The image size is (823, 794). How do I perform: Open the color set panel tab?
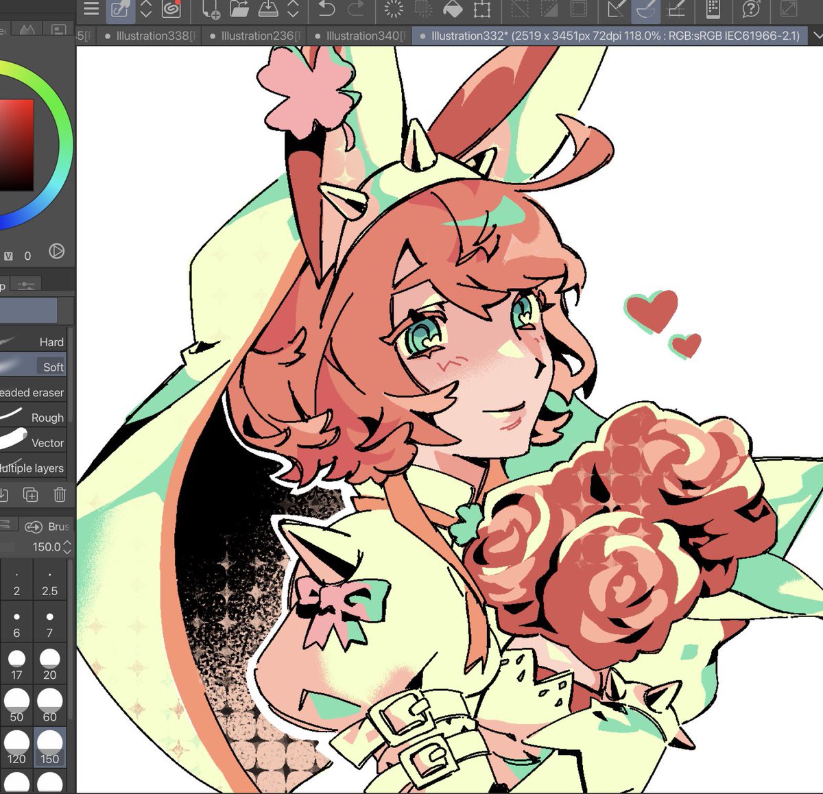pyautogui.click(x=59, y=30)
